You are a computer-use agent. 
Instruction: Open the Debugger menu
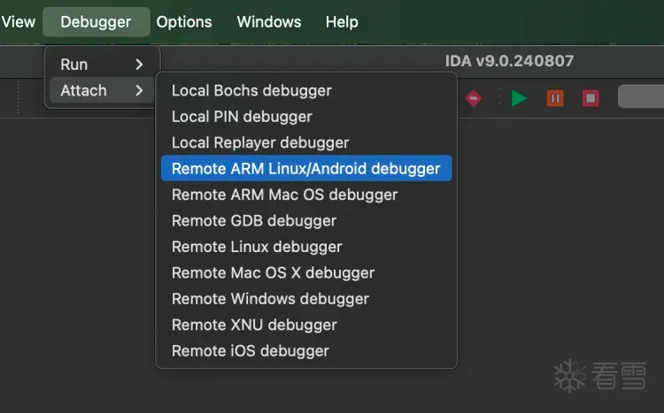pyautogui.click(x=96, y=22)
